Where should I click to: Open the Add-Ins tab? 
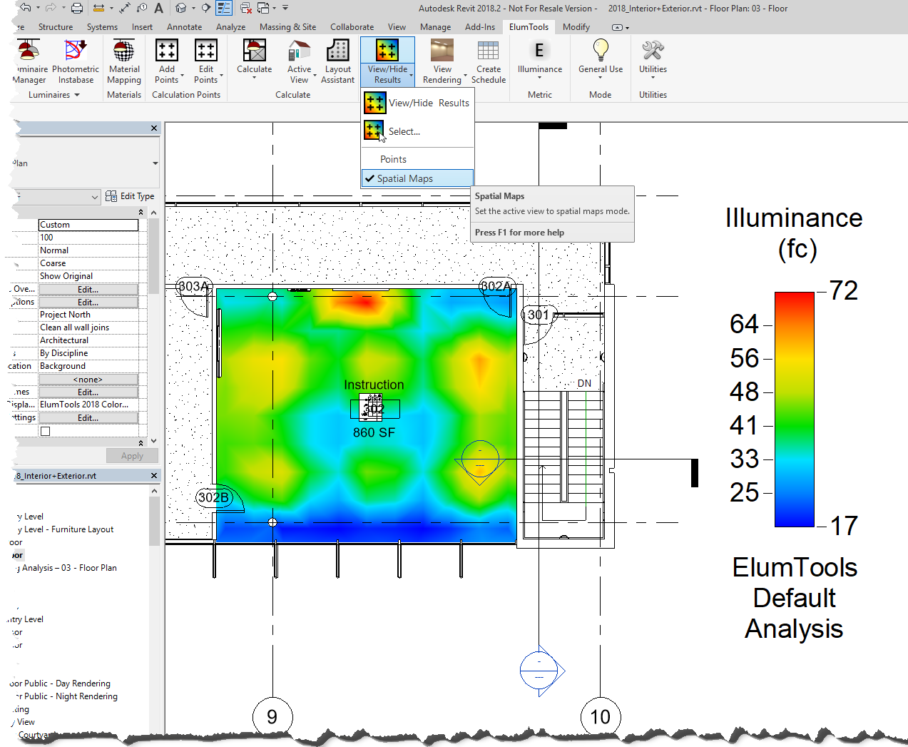479,27
